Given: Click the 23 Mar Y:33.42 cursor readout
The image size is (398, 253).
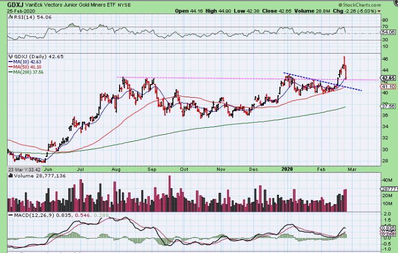Looking at the screenshot, I should (x=24, y=169).
